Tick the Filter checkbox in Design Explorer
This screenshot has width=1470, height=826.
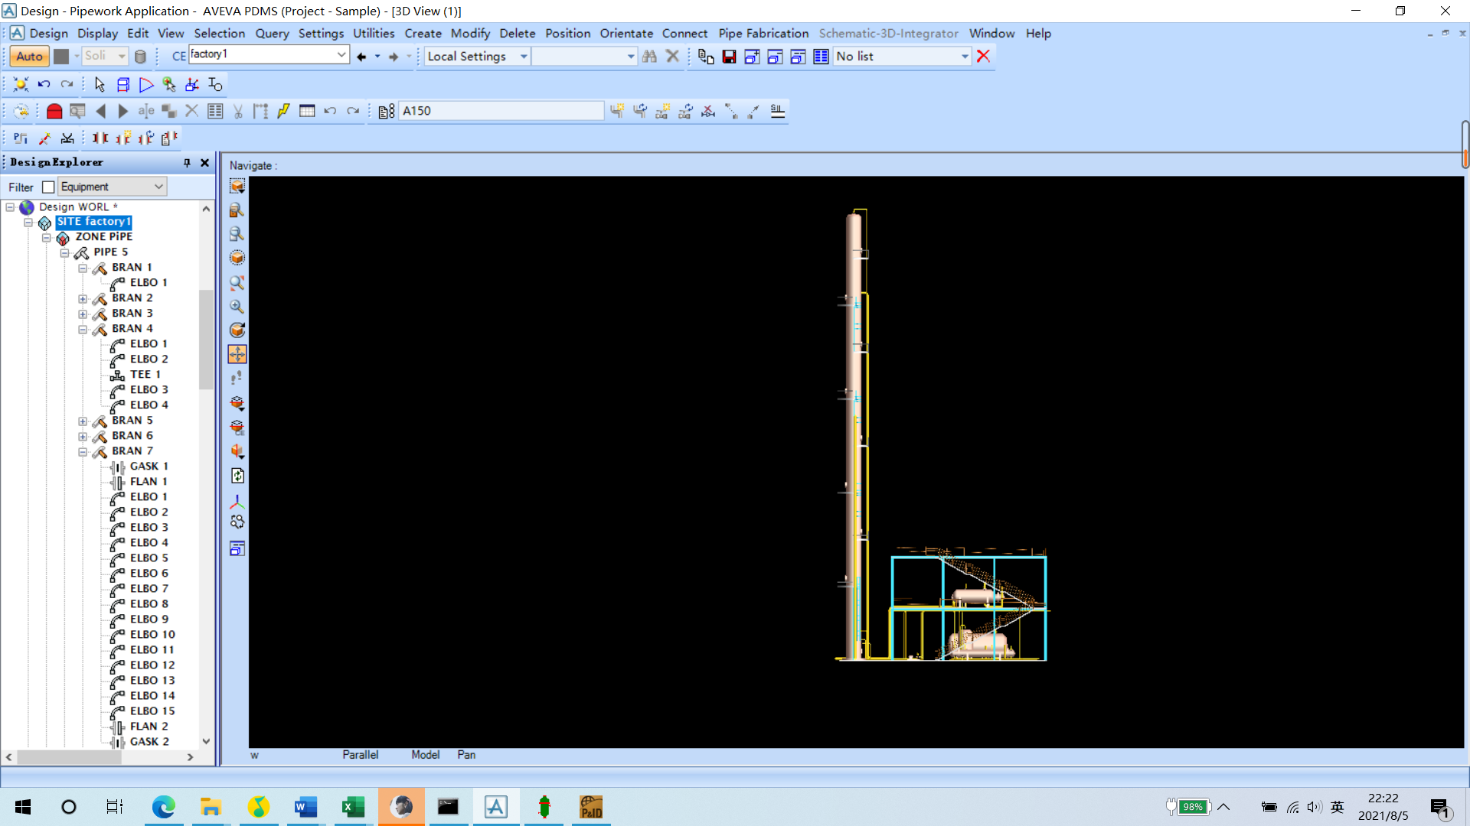48,187
